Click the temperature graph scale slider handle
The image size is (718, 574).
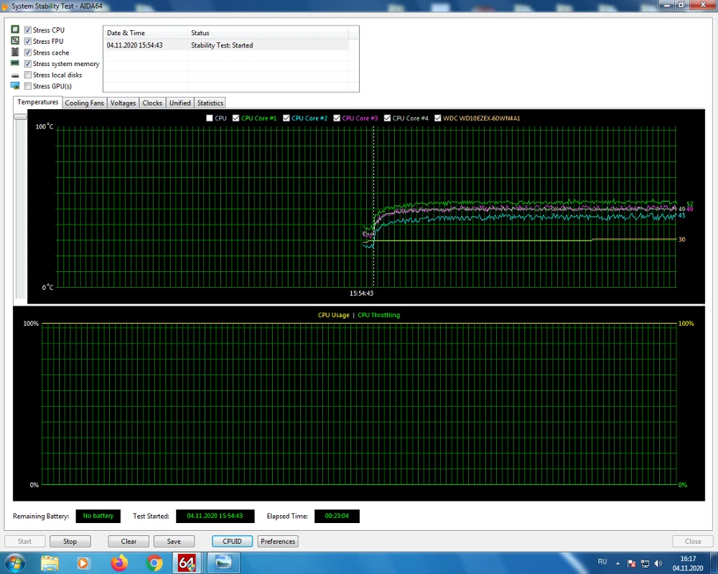[x=20, y=116]
